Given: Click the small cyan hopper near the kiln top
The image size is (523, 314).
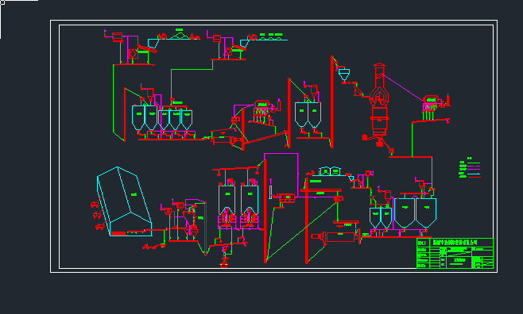Looking at the screenshot, I should coord(344,75).
